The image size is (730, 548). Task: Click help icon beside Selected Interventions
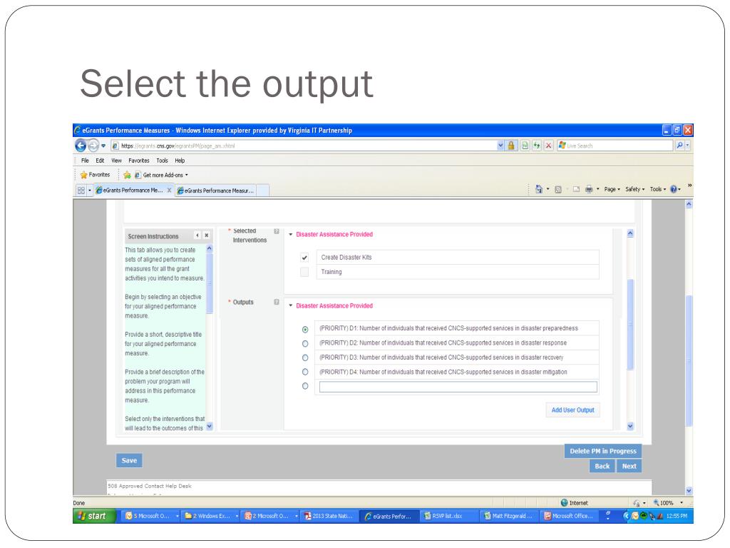point(277,232)
